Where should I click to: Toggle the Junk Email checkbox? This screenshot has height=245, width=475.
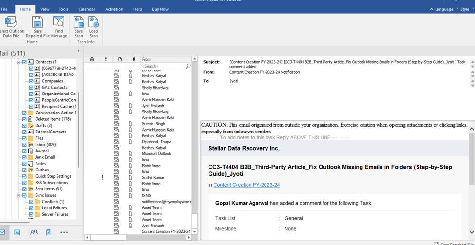(x=24, y=157)
